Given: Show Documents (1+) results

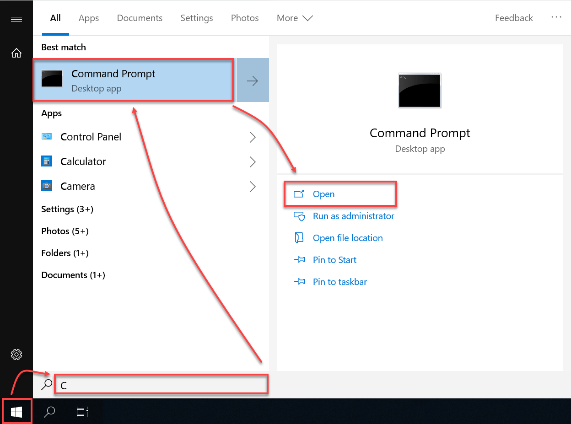Looking at the screenshot, I should pyautogui.click(x=73, y=275).
